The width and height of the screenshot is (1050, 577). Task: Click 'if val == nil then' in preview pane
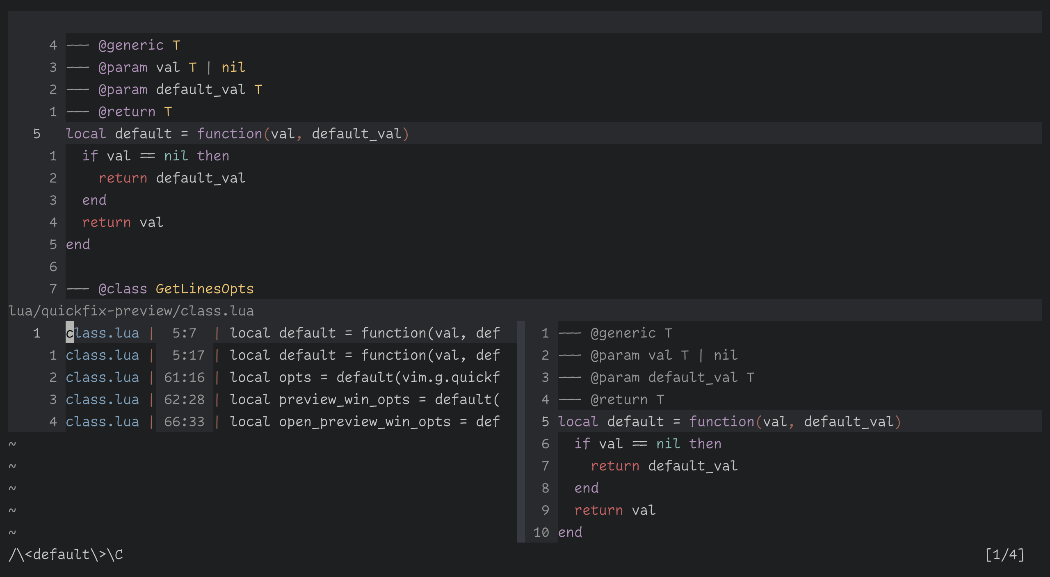point(647,444)
